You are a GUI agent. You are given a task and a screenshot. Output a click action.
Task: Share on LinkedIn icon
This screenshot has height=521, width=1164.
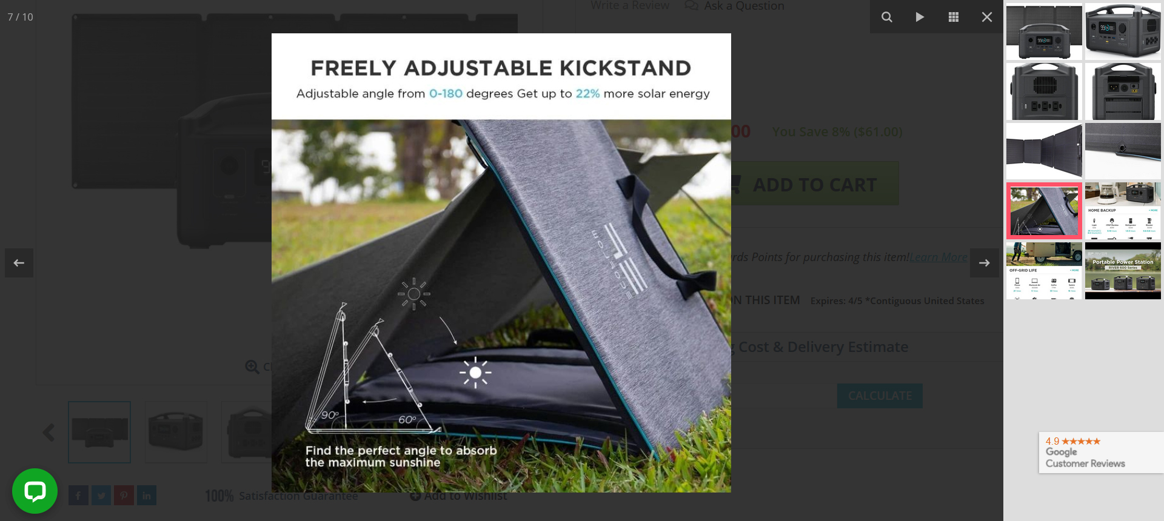pyautogui.click(x=147, y=496)
